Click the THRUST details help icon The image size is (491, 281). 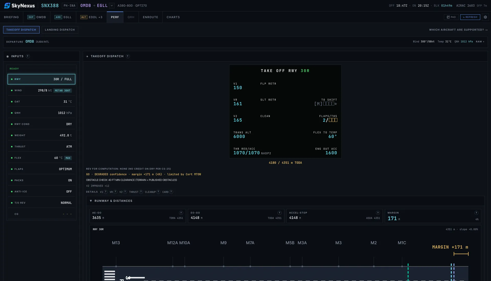pos(141,192)
